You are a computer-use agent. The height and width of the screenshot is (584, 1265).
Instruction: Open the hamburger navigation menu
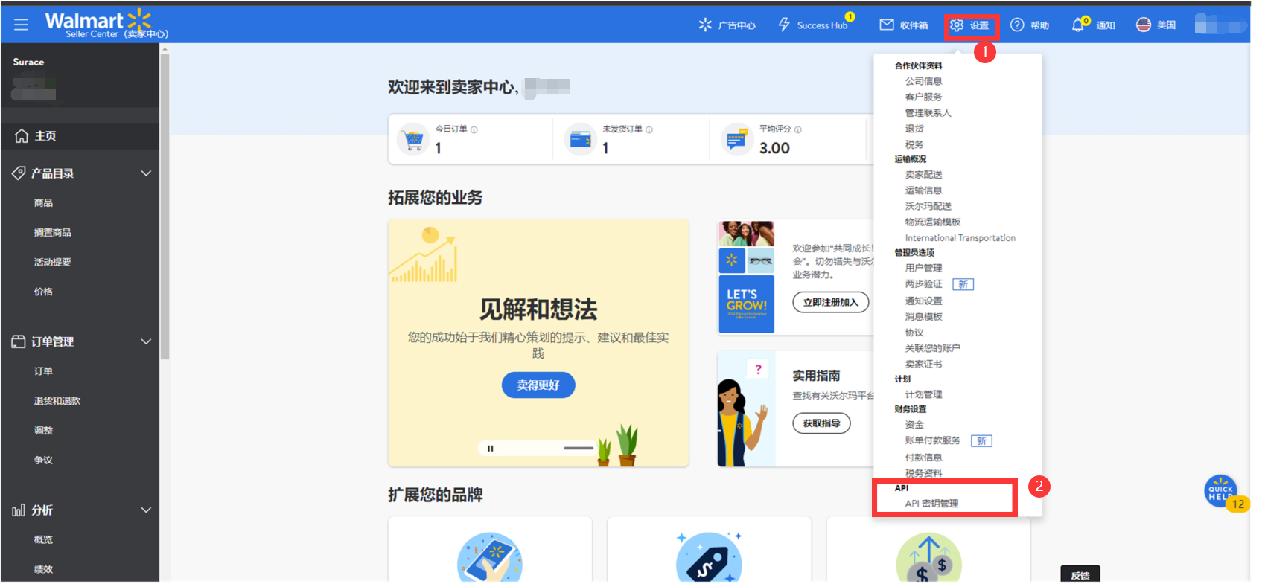(21, 25)
